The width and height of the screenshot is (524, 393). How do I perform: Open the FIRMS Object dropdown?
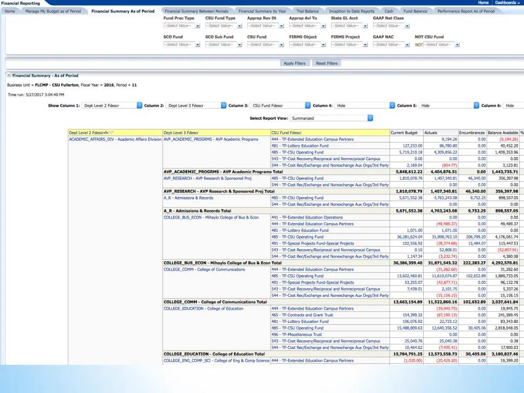[323, 45]
